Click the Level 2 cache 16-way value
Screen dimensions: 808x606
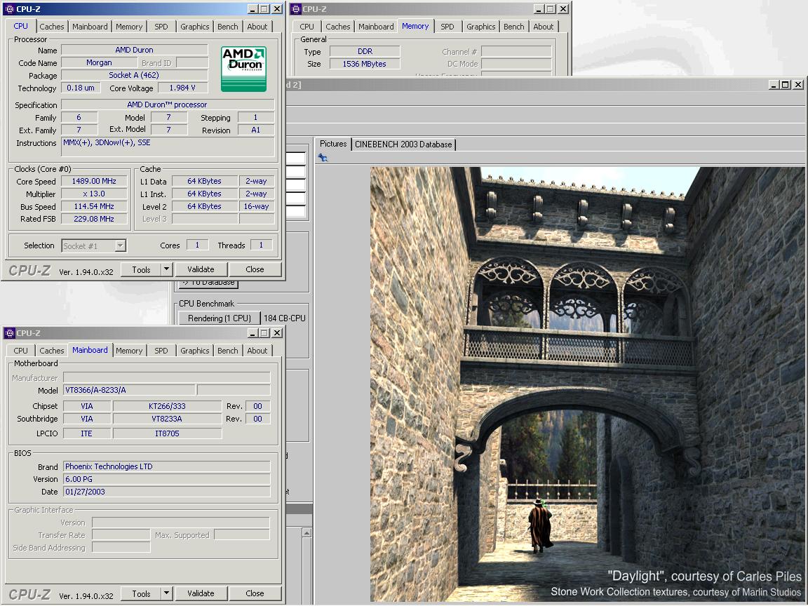(x=256, y=206)
